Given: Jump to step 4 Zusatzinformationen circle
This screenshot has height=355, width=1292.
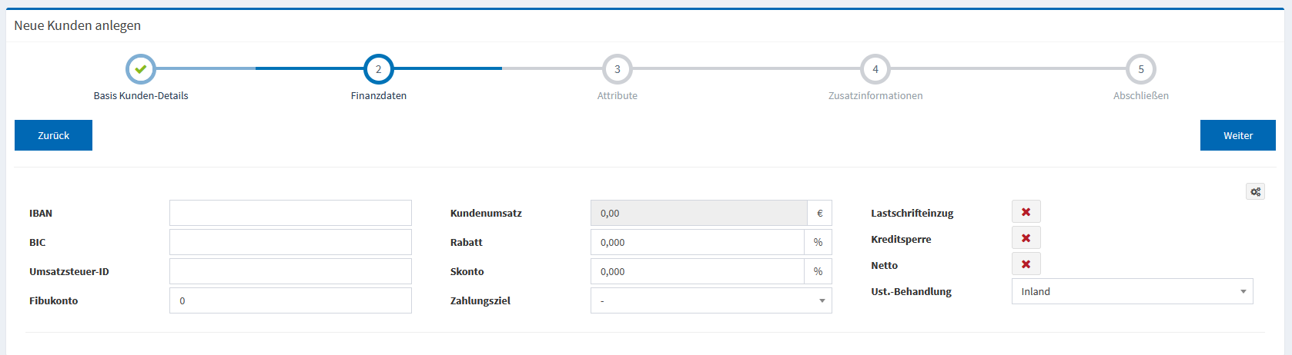Looking at the screenshot, I should [x=875, y=69].
